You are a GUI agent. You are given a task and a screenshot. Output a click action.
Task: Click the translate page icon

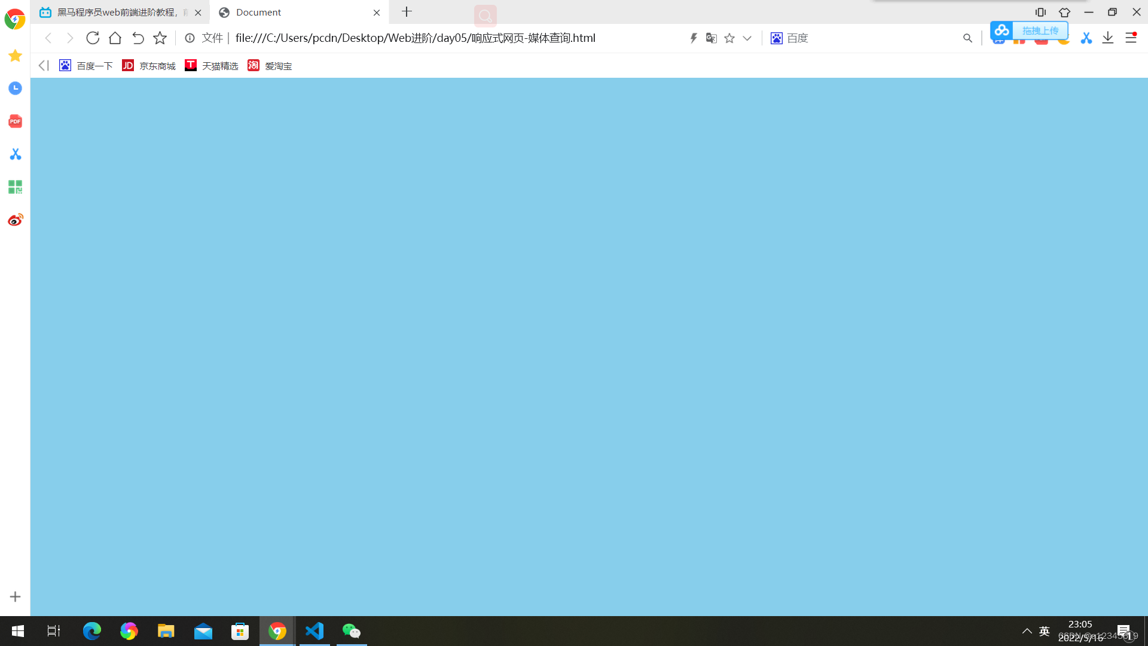tap(711, 38)
